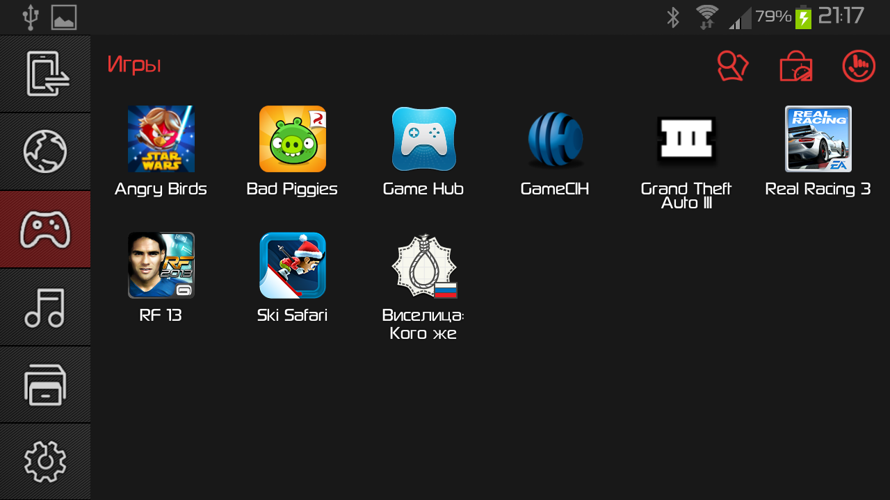Click the red Игры category heading
The width and height of the screenshot is (890, 500).
134,65
